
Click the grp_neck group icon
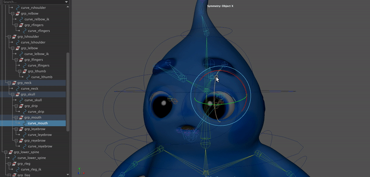click(x=14, y=83)
